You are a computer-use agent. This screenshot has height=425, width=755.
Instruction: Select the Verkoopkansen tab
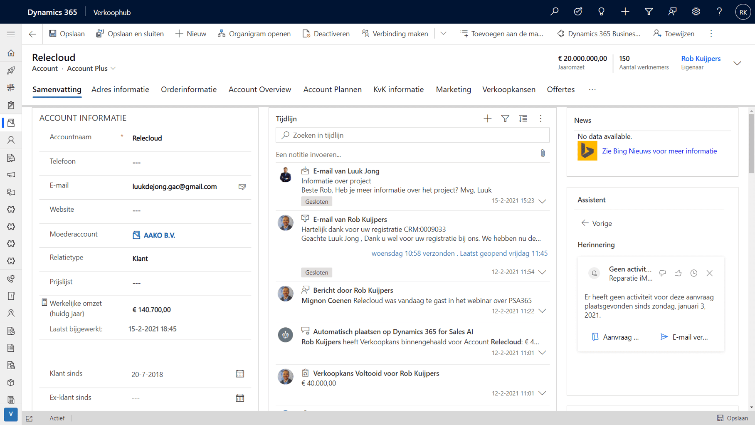[509, 89]
